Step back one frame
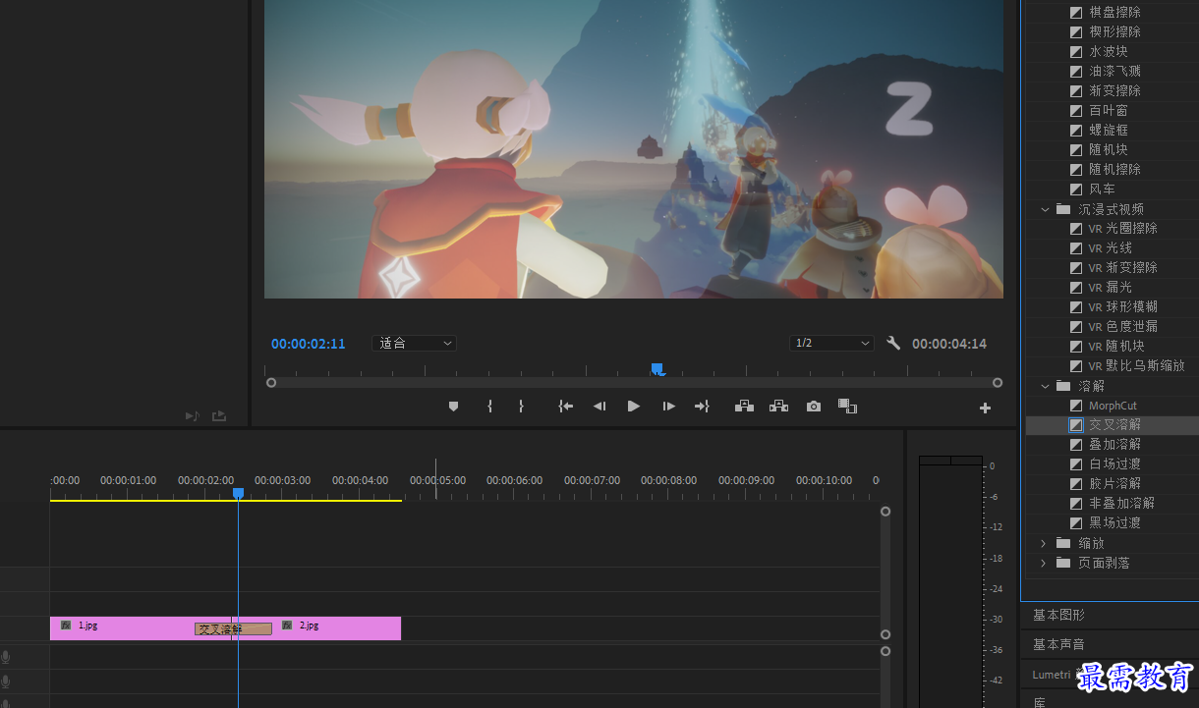Image resolution: width=1199 pixels, height=708 pixels. [599, 407]
